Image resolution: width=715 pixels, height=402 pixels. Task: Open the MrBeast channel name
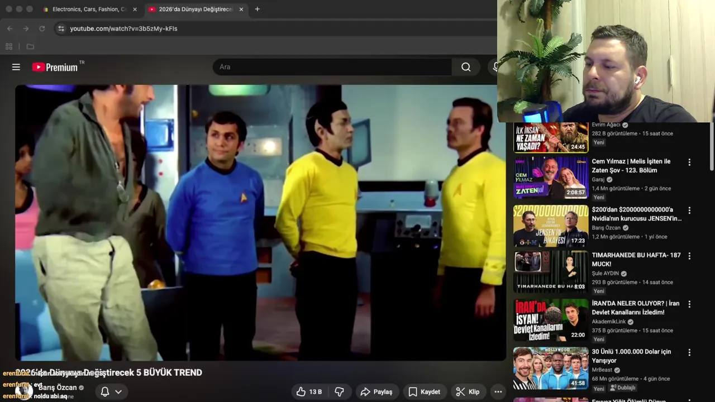[x=602, y=370]
